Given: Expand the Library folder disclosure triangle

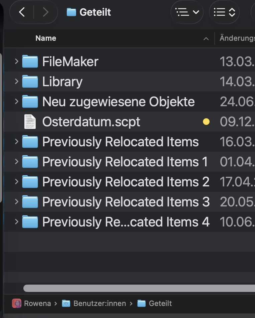Looking at the screenshot, I should [x=16, y=81].
